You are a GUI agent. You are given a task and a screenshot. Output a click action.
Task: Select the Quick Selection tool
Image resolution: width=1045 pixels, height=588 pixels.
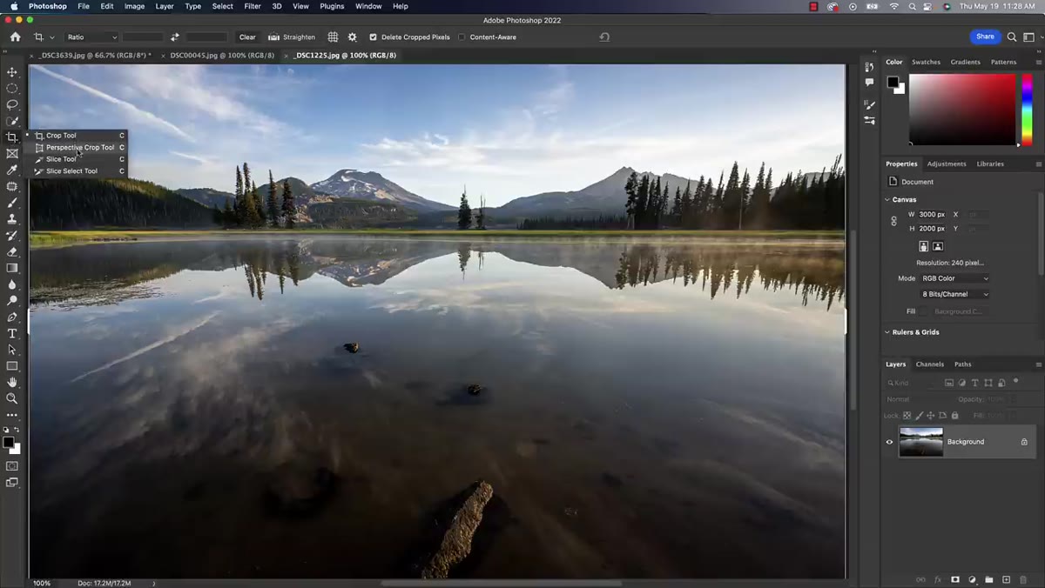[12, 121]
